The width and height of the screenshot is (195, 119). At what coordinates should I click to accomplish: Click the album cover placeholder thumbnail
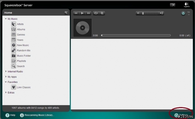coord(83,28)
